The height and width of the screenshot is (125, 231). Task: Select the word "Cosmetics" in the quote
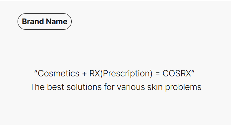[x=58, y=73]
